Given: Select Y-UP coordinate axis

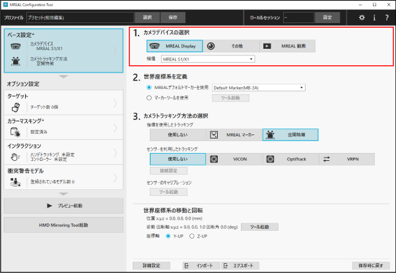Looking at the screenshot, I should tap(168, 236).
